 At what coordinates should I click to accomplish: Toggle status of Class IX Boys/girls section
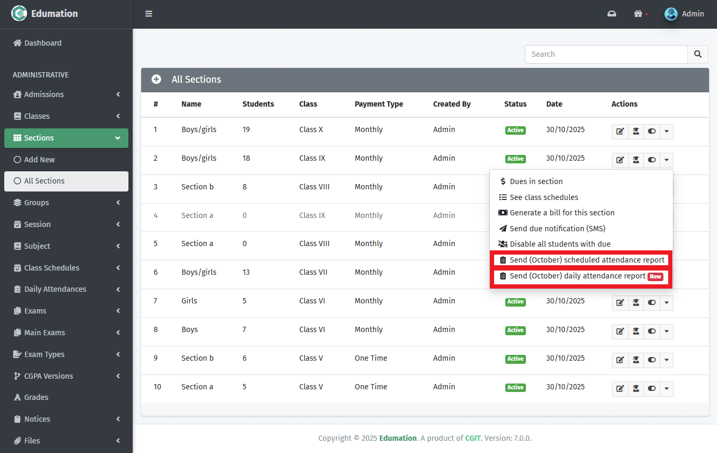pos(652,160)
